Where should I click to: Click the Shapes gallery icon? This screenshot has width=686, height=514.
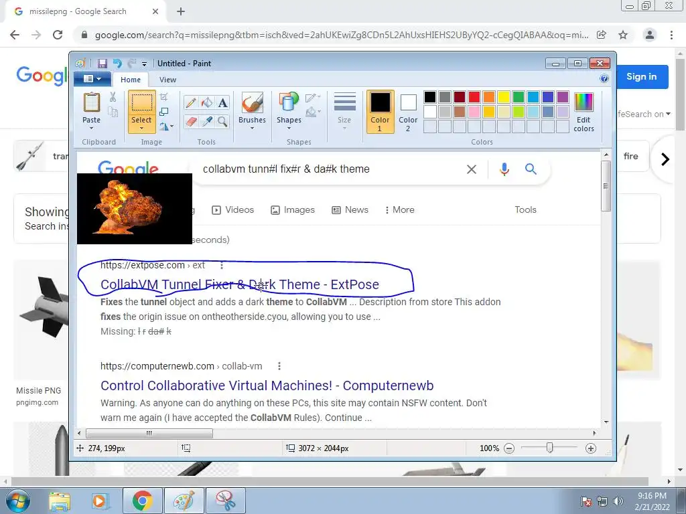click(289, 102)
